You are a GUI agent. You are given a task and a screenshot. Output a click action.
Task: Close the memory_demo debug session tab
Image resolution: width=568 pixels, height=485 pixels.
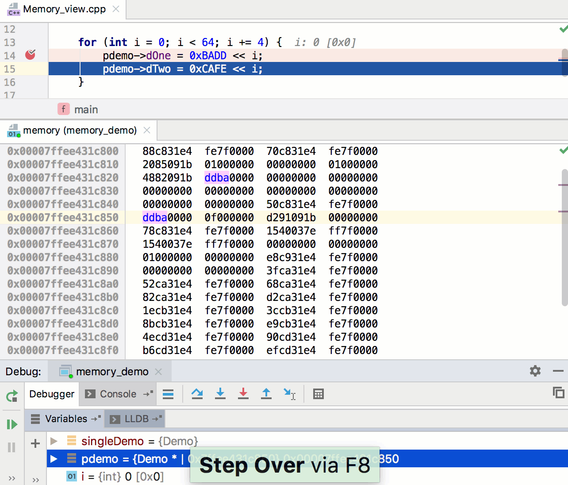158,372
